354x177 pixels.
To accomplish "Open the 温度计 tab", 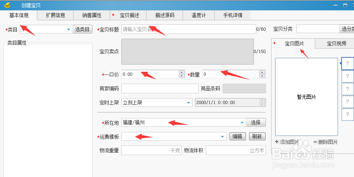I will click(x=199, y=15).
